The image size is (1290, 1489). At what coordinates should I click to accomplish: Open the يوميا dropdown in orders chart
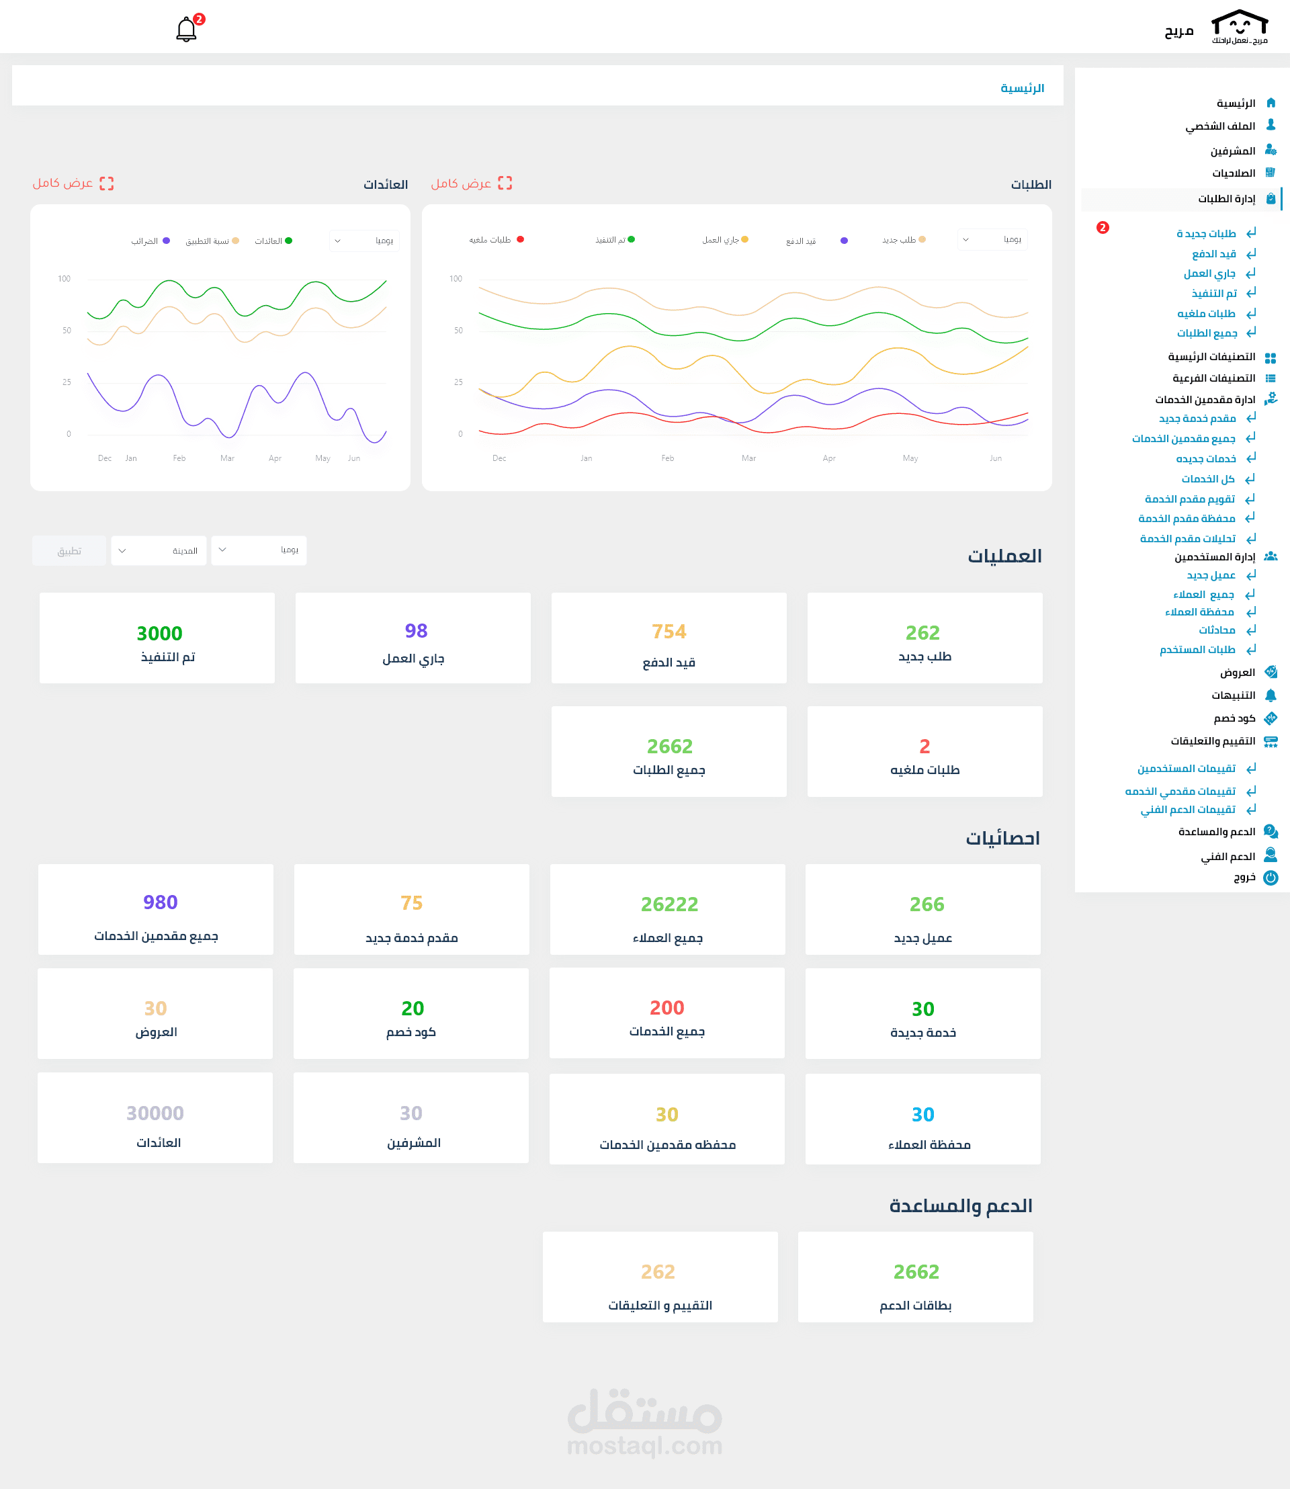click(x=992, y=239)
